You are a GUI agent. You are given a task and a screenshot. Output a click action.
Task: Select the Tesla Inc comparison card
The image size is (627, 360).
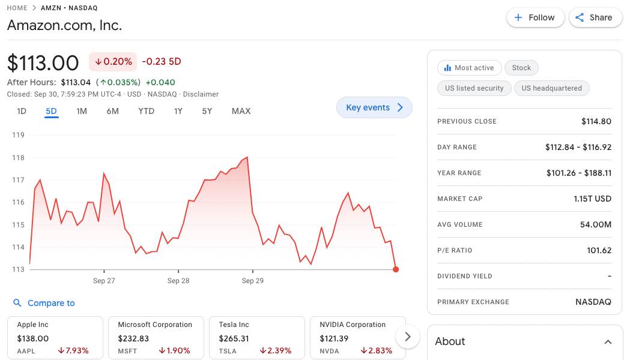click(x=257, y=336)
